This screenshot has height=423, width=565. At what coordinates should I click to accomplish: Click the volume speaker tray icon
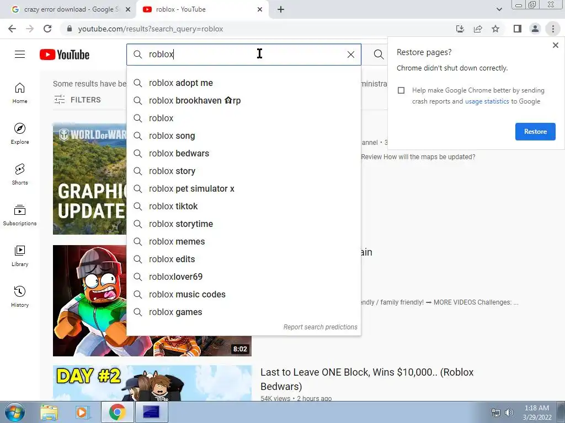pyautogui.click(x=509, y=413)
